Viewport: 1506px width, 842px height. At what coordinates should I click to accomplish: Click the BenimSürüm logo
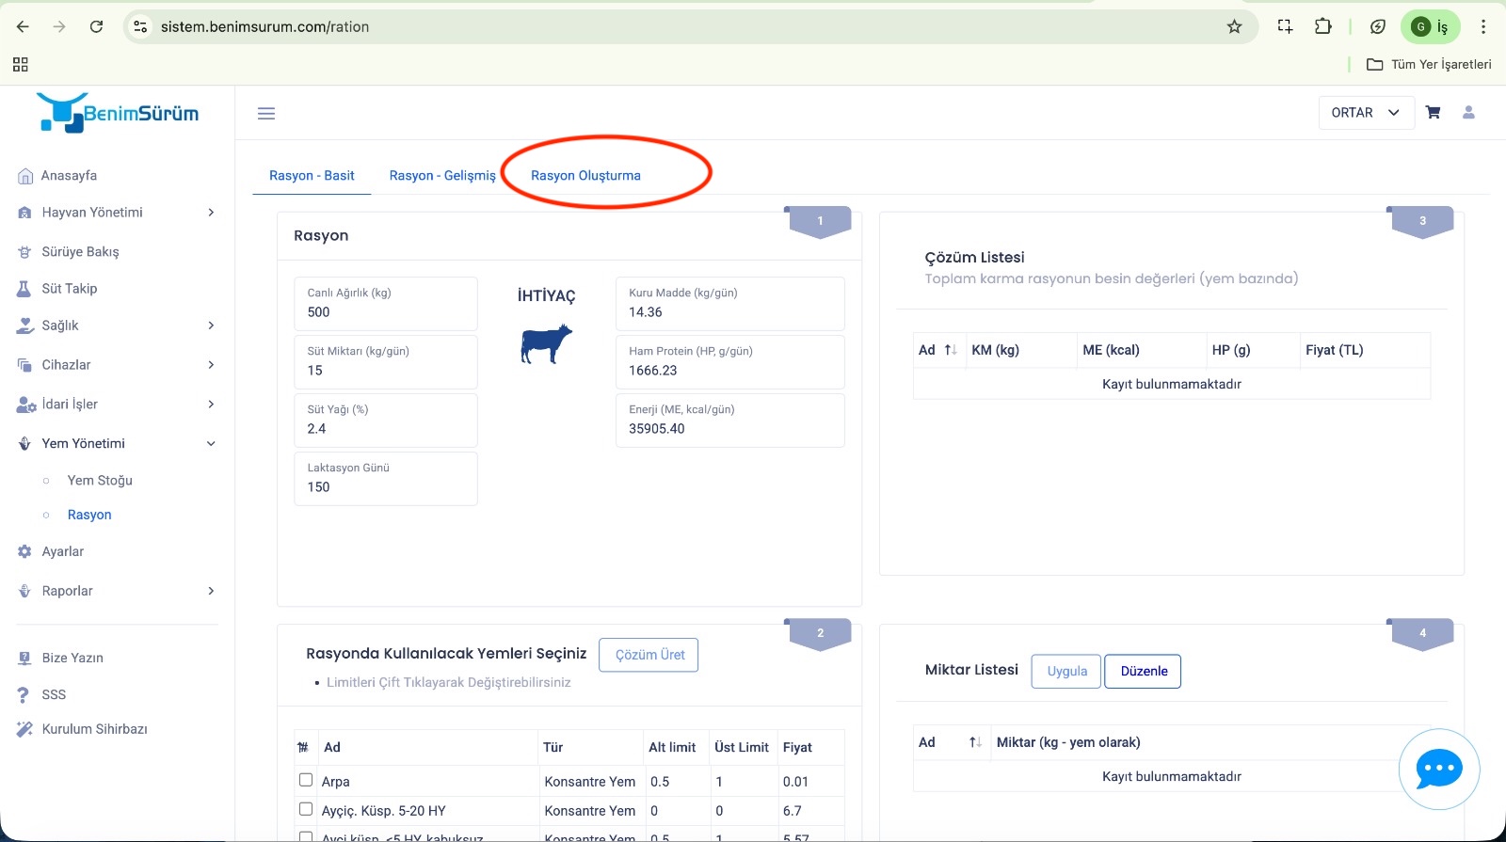[118, 113]
